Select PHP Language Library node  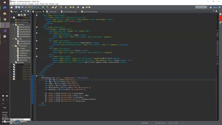(x=23, y=20)
